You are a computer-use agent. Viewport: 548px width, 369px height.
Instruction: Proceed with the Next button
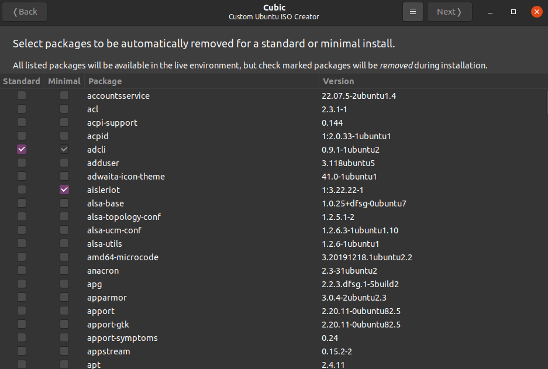coord(449,12)
